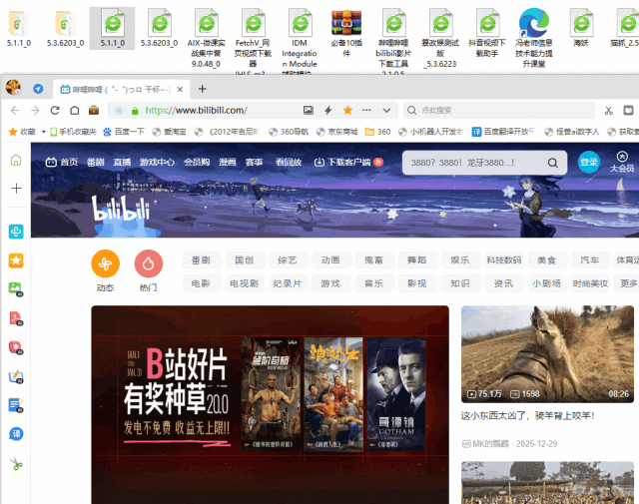Click the green scissors sidebar icon
This screenshot has width=639, height=504.
pos(16,464)
